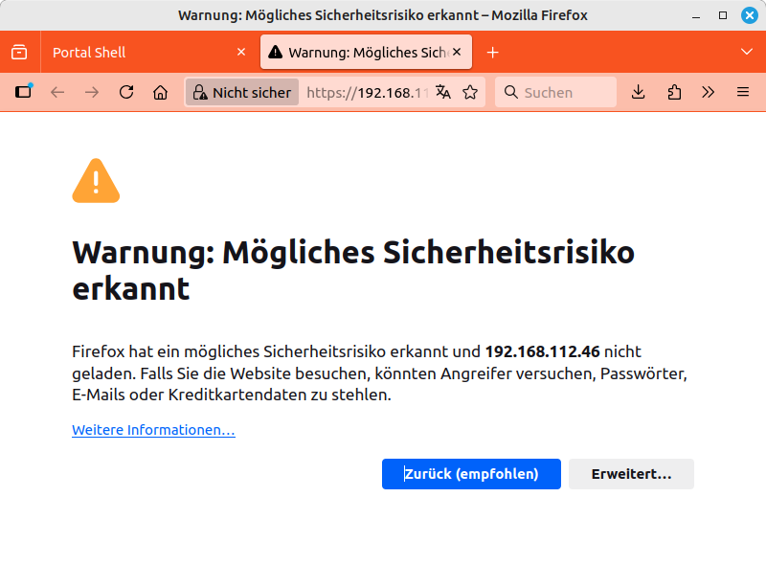This screenshot has height=565, width=766.
Task: Switch to the Portal Shell tab
Action: [x=134, y=53]
